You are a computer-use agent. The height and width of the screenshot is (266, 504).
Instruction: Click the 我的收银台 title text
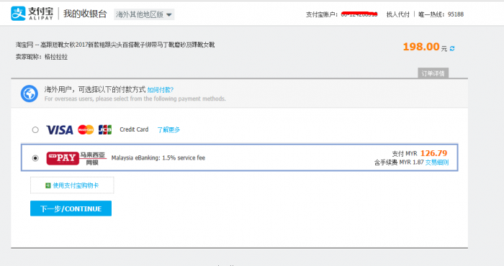click(85, 14)
